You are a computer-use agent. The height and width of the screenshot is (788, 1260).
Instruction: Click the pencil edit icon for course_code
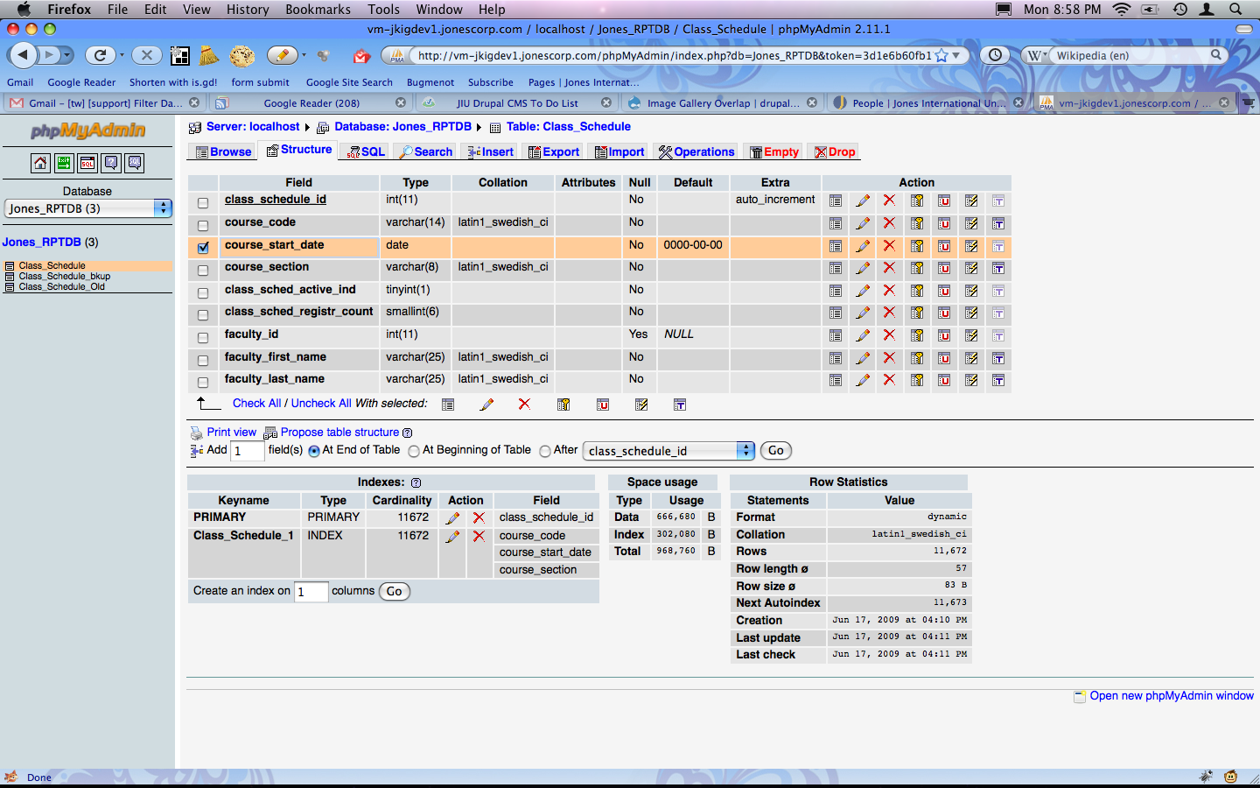(863, 223)
